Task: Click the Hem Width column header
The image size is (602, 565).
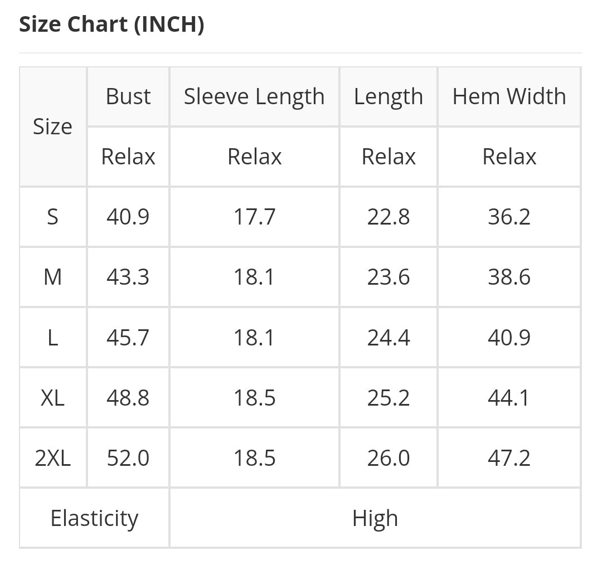Action: (x=509, y=96)
